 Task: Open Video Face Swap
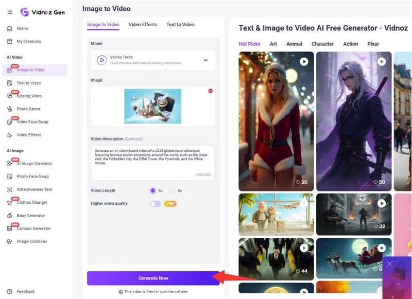[x=33, y=121]
